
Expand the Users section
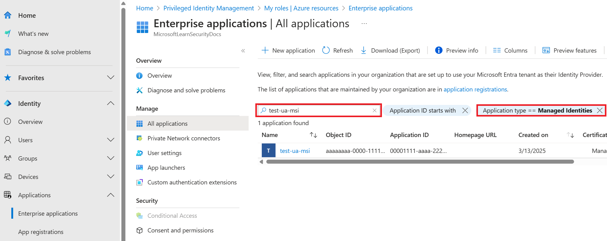(111, 140)
